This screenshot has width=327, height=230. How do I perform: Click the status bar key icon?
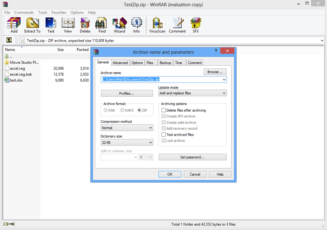[x=12, y=224]
